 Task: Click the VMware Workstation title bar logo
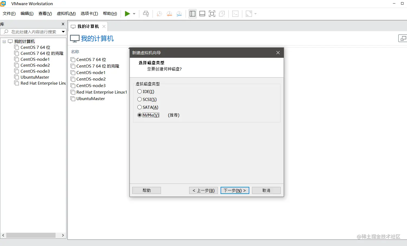point(3,4)
